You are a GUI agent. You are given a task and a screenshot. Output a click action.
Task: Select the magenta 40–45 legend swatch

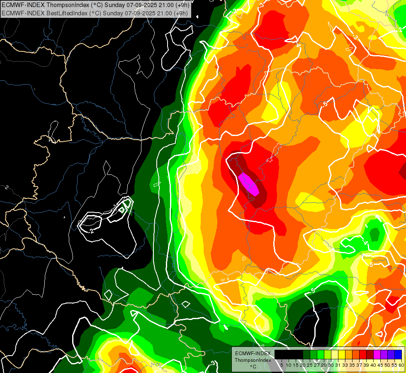377,354
